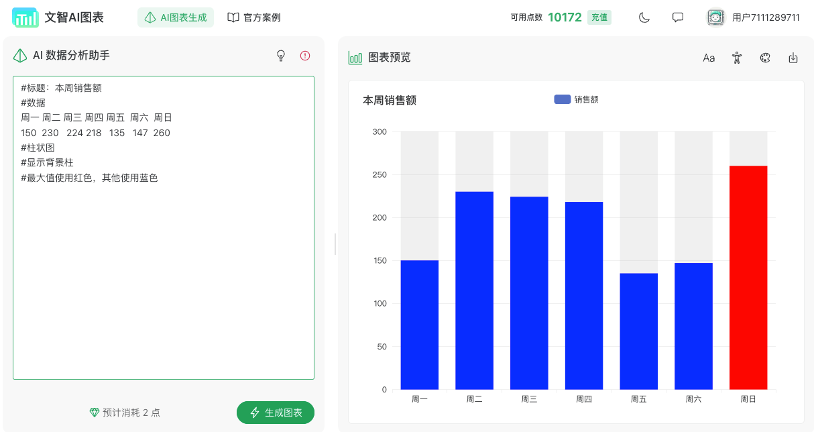814x432 pixels.
Task: Click the 文智AI图表 logo icon
Action: tap(25, 17)
